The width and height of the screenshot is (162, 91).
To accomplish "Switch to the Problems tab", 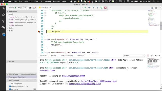I will pos(44,56).
